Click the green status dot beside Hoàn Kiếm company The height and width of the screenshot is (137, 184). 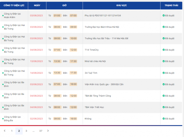tap(3, 16)
